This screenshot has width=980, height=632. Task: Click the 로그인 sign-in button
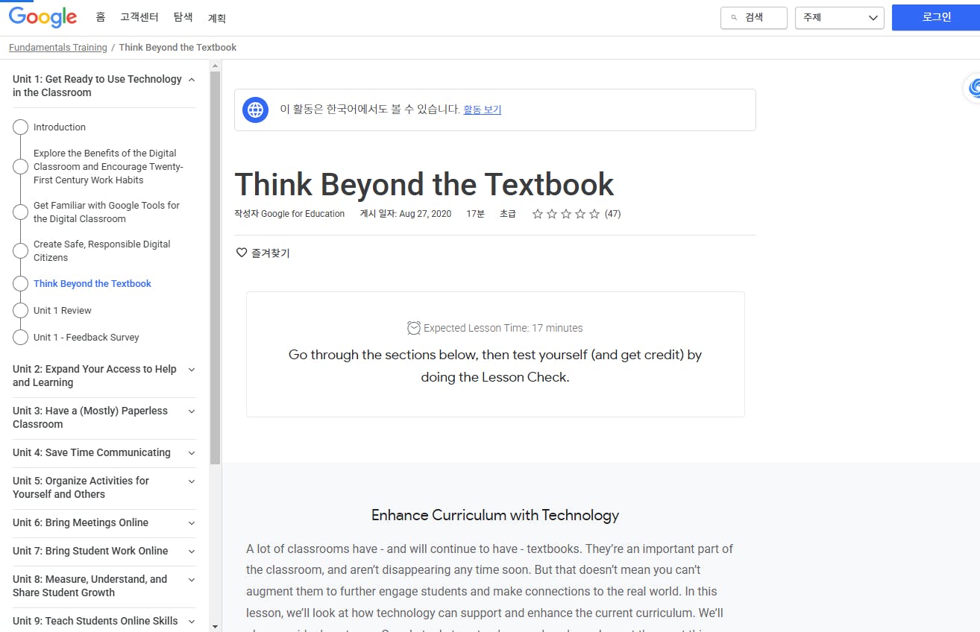point(936,18)
